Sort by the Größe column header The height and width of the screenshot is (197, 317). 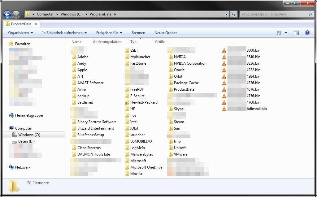(160, 42)
